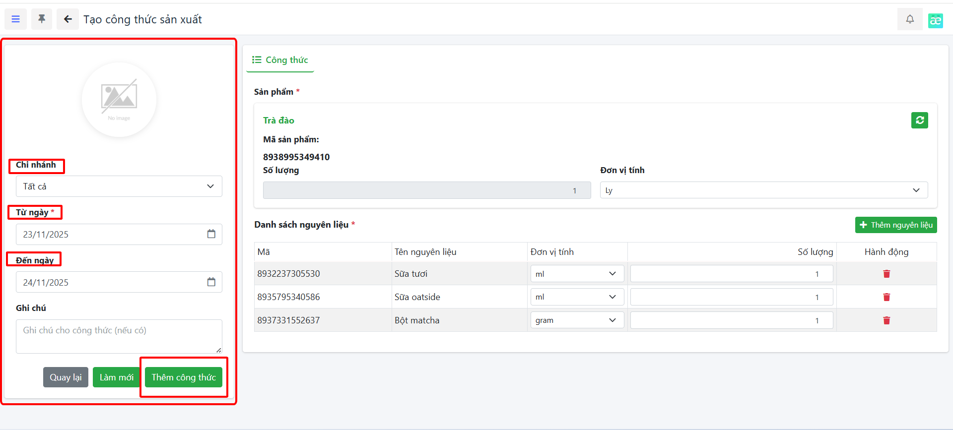
Task: Delete the Sữa tươi ingredient row
Action: [x=886, y=274]
